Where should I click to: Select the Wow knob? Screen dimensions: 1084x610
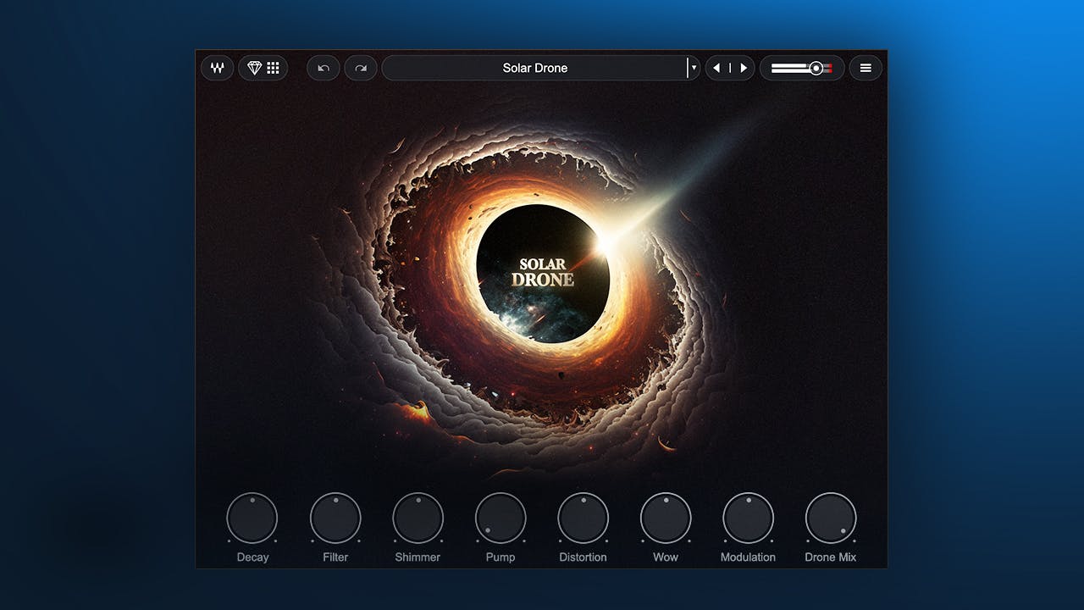666,518
